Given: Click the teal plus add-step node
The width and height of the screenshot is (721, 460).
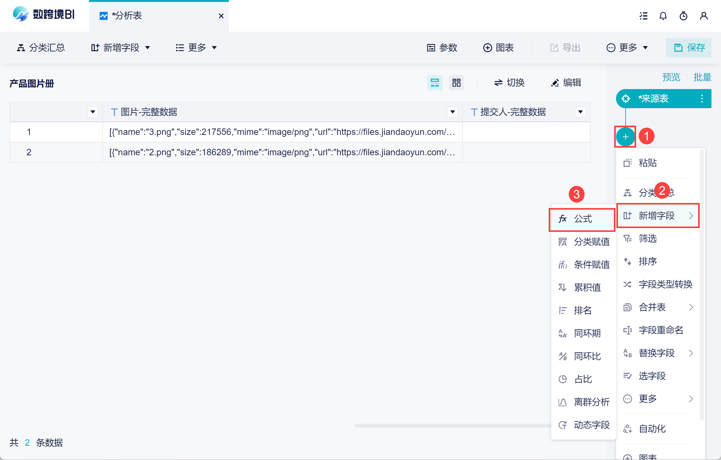Looking at the screenshot, I should point(625,137).
